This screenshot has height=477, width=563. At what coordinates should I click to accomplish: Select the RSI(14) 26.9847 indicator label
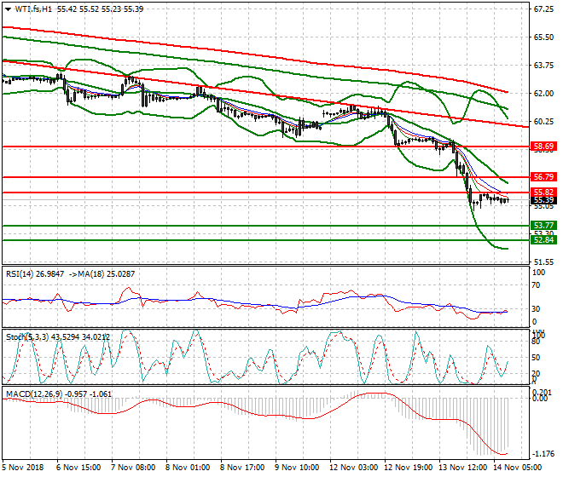click(x=35, y=274)
